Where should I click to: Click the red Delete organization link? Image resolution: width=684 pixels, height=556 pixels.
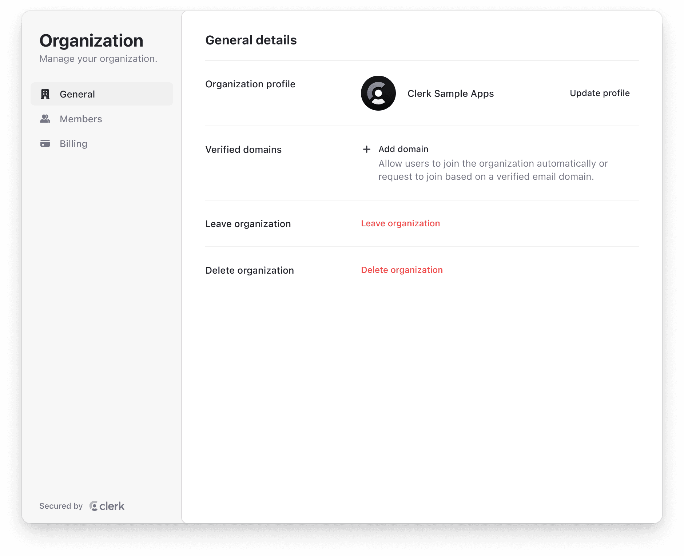(x=401, y=270)
